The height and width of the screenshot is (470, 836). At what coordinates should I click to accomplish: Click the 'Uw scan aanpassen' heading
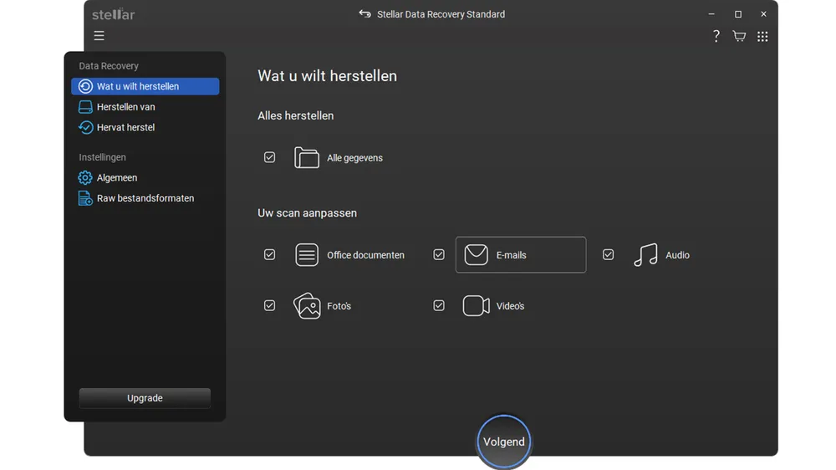(307, 213)
